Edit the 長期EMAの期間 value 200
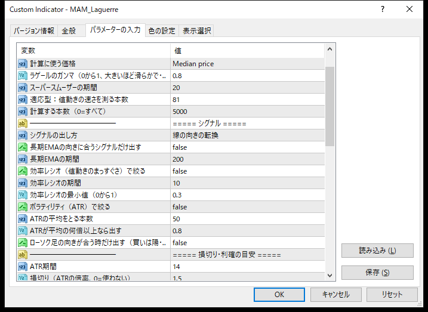 pos(248,159)
